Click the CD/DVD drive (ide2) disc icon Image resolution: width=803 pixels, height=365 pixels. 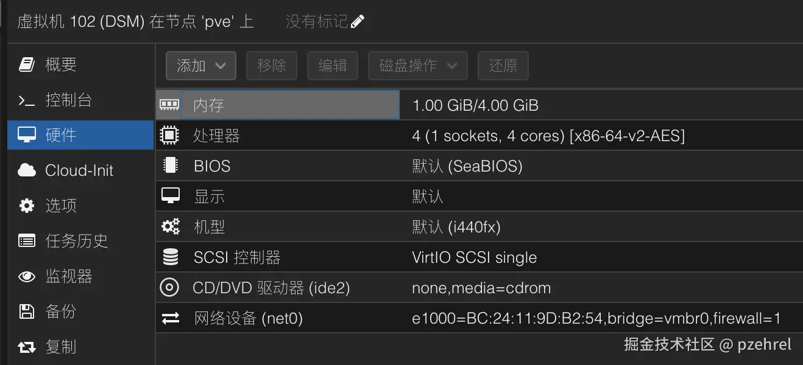coord(169,287)
